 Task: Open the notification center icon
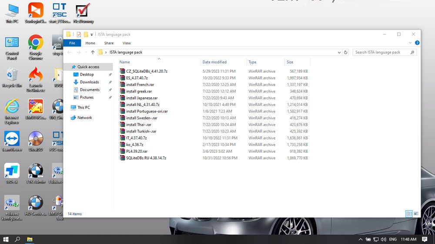[425, 239]
